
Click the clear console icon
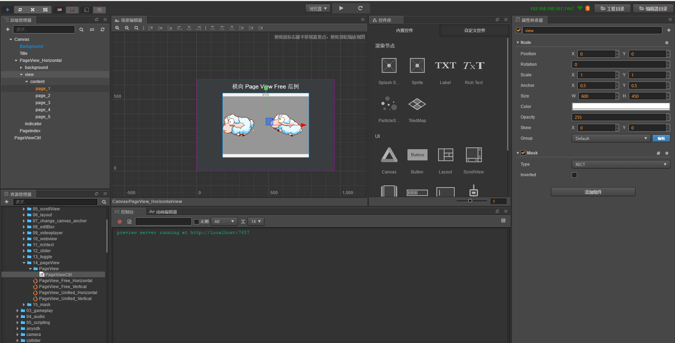click(120, 222)
